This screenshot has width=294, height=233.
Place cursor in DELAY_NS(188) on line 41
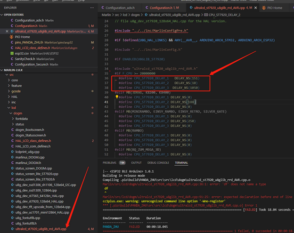point(183,102)
